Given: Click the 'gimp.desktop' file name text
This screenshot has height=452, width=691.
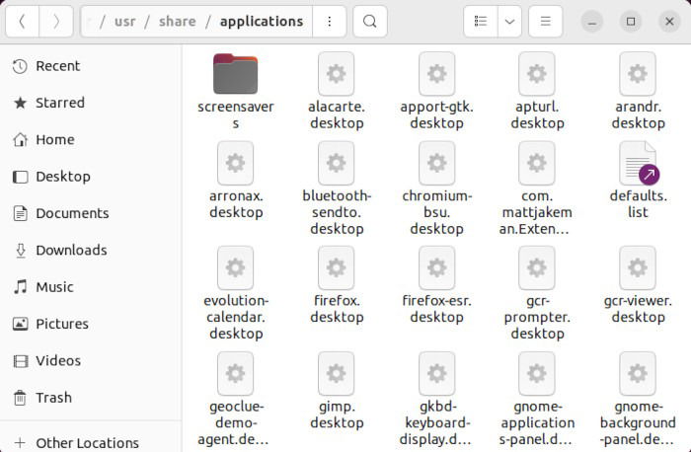Looking at the screenshot, I should coord(337,414).
